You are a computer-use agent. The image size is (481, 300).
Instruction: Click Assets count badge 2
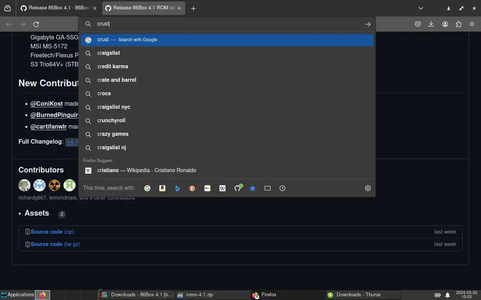62,214
